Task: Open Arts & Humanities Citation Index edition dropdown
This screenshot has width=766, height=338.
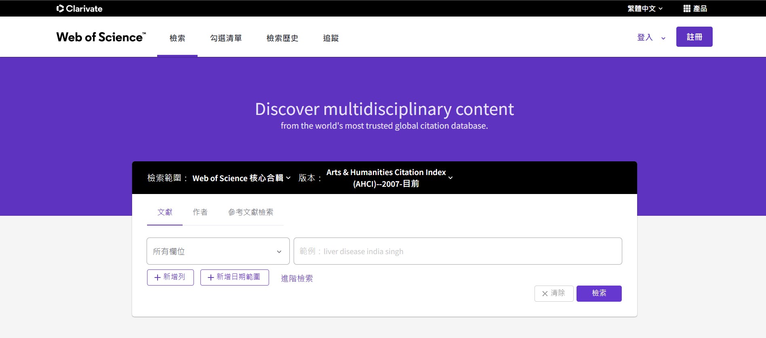Action: coord(389,178)
